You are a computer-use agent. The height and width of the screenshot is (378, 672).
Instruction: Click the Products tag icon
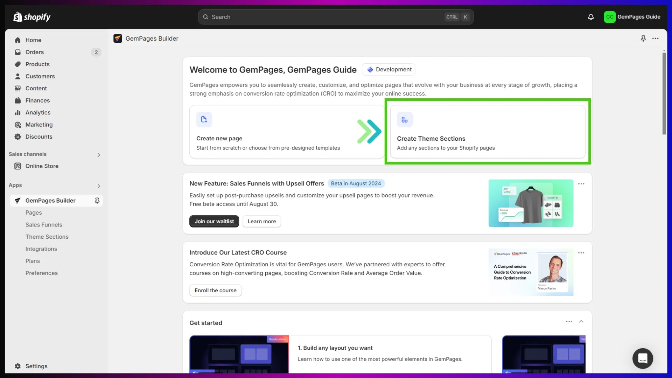point(18,64)
